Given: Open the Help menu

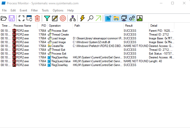Looking at the screenshot, I should point(70,10).
